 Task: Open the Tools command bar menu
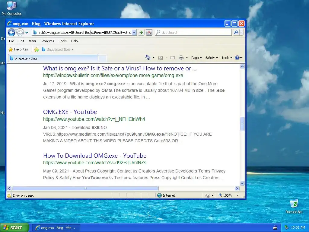[227, 58]
